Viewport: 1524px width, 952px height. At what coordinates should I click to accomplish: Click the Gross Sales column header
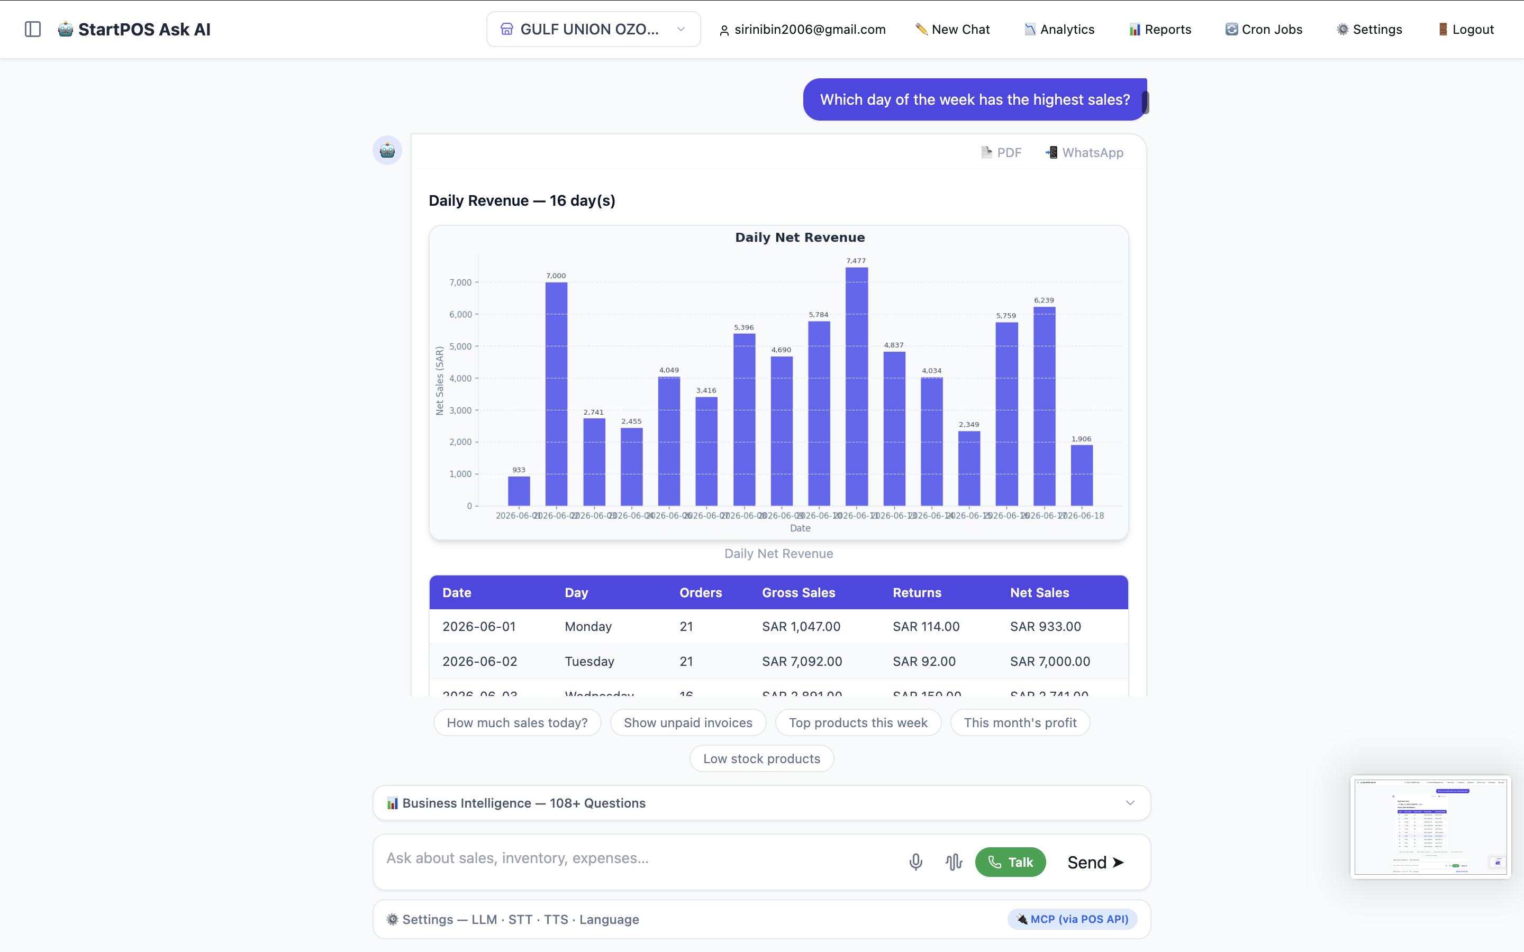[799, 592]
